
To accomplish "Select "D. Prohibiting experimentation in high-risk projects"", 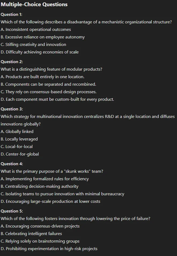I will (x=49, y=249).
